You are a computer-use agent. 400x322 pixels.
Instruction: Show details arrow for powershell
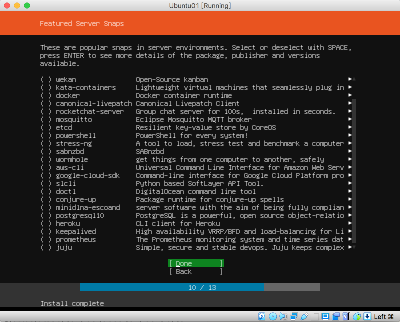pos(350,135)
